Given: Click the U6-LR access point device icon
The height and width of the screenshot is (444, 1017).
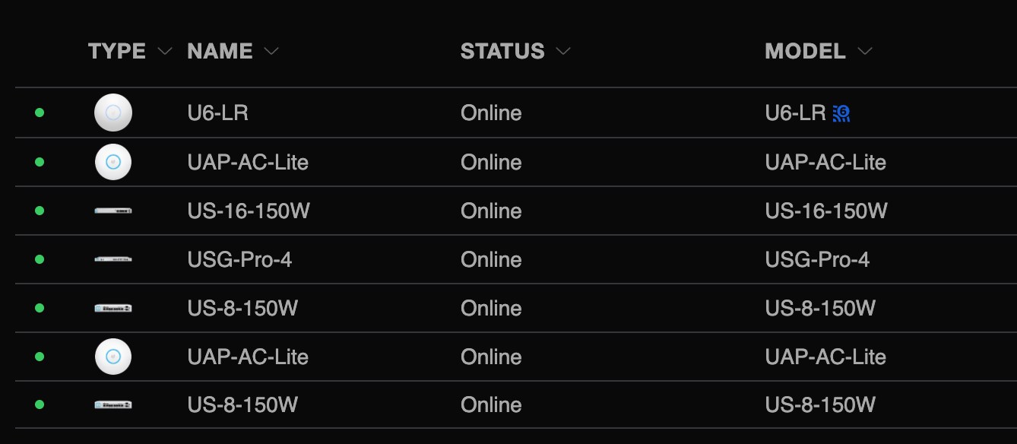Looking at the screenshot, I should pyautogui.click(x=113, y=113).
